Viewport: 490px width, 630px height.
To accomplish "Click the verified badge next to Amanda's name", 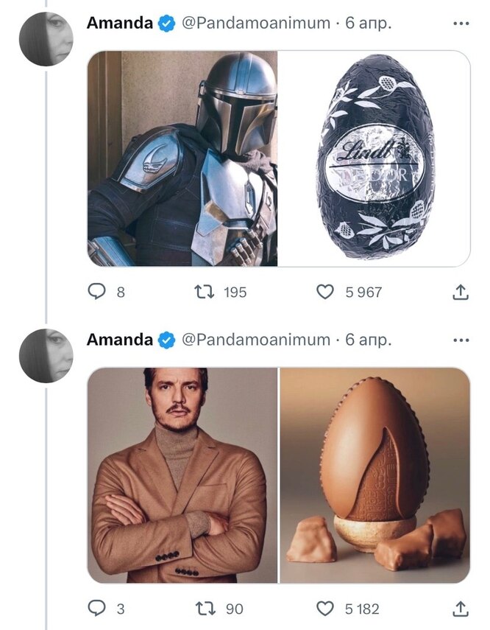I will coord(166,23).
